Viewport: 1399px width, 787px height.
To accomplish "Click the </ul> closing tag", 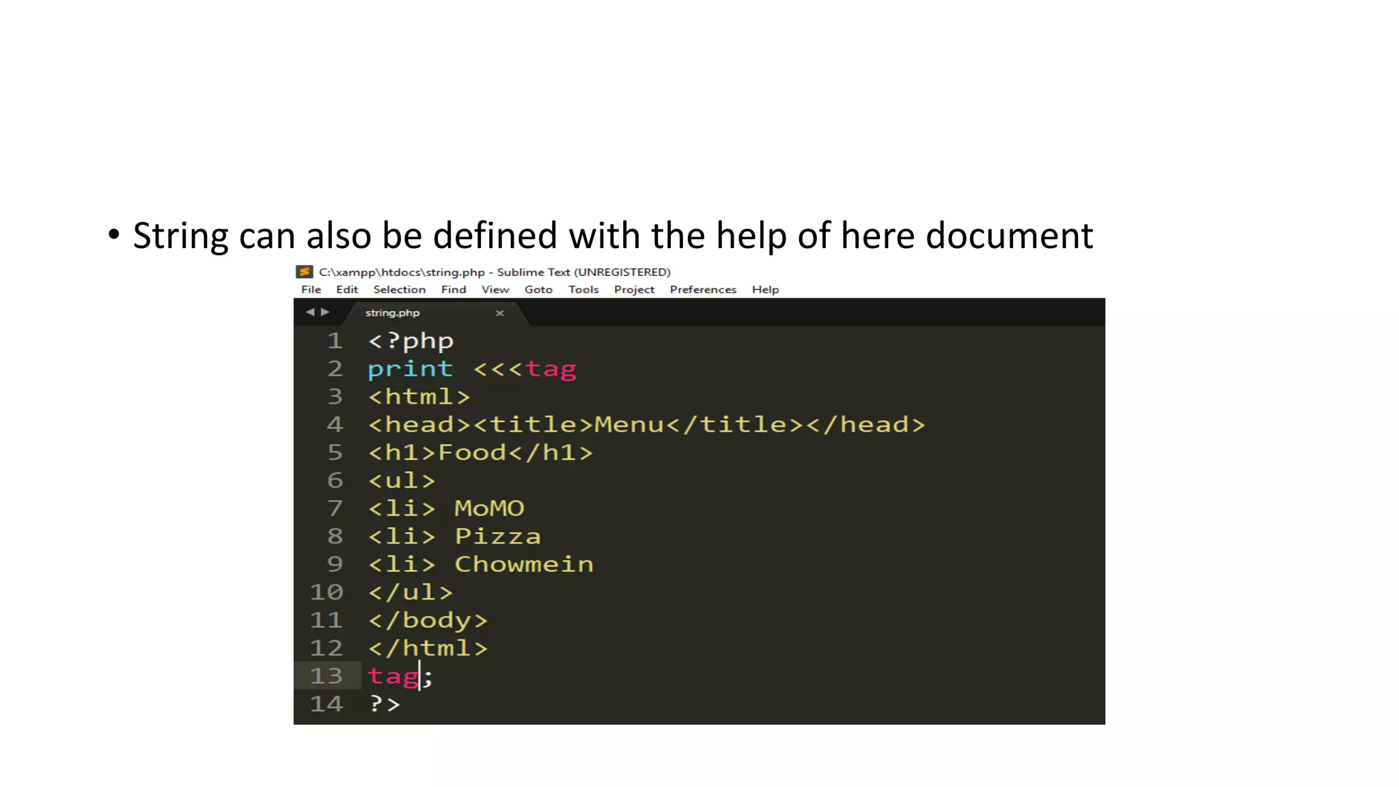I will [411, 592].
